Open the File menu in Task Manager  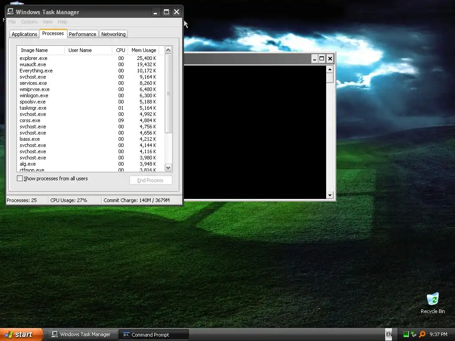click(12, 22)
